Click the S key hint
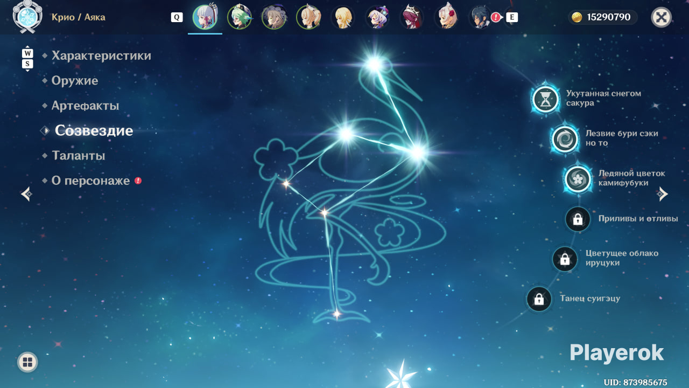 pyautogui.click(x=27, y=64)
